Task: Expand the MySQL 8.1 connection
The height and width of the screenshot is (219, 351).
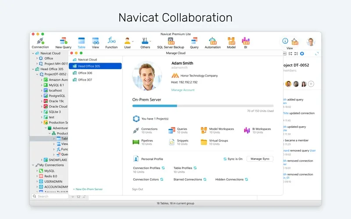Action: click(41, 85)
